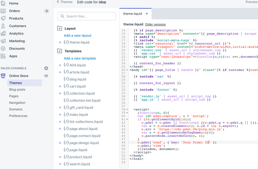Click the Discounts badge icon
The height and width of the screenshot is (169, 258).
point(3,48)
